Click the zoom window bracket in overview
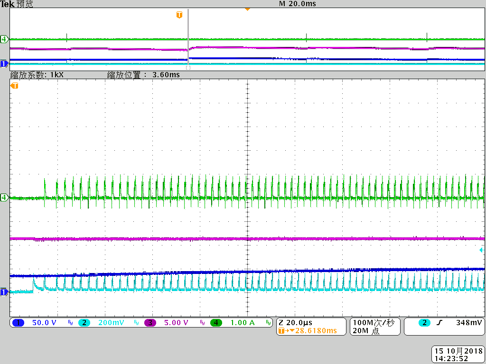The height and width of the screenshot is (364, 486). click(188, 67)
